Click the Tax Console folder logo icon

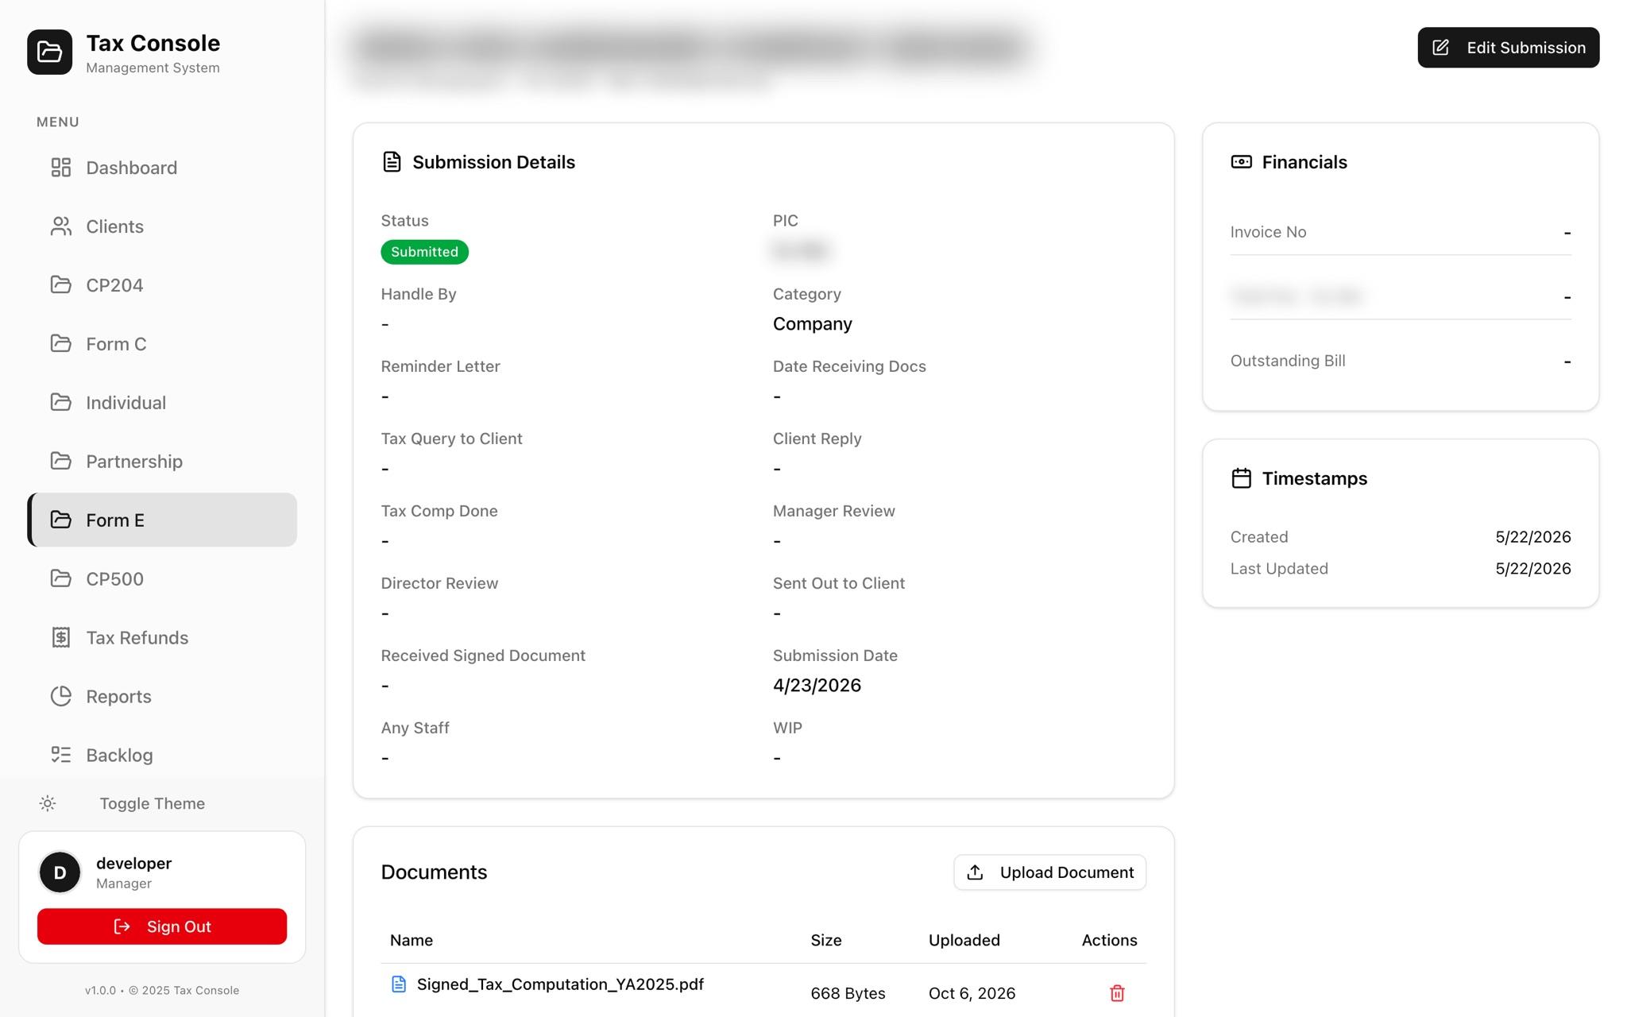(x=49, y=52)
